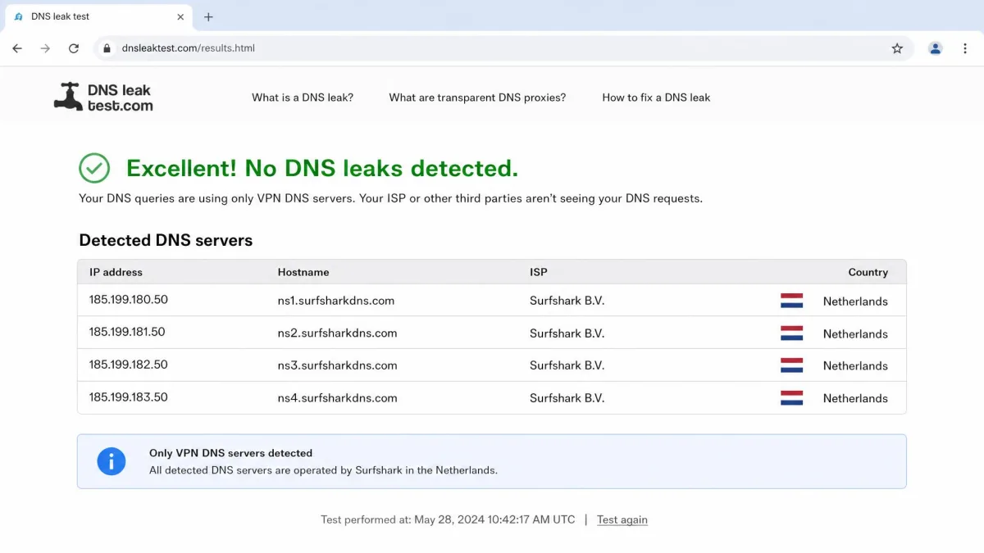Click Netherlands flag in ns4 row

(791, 398)
